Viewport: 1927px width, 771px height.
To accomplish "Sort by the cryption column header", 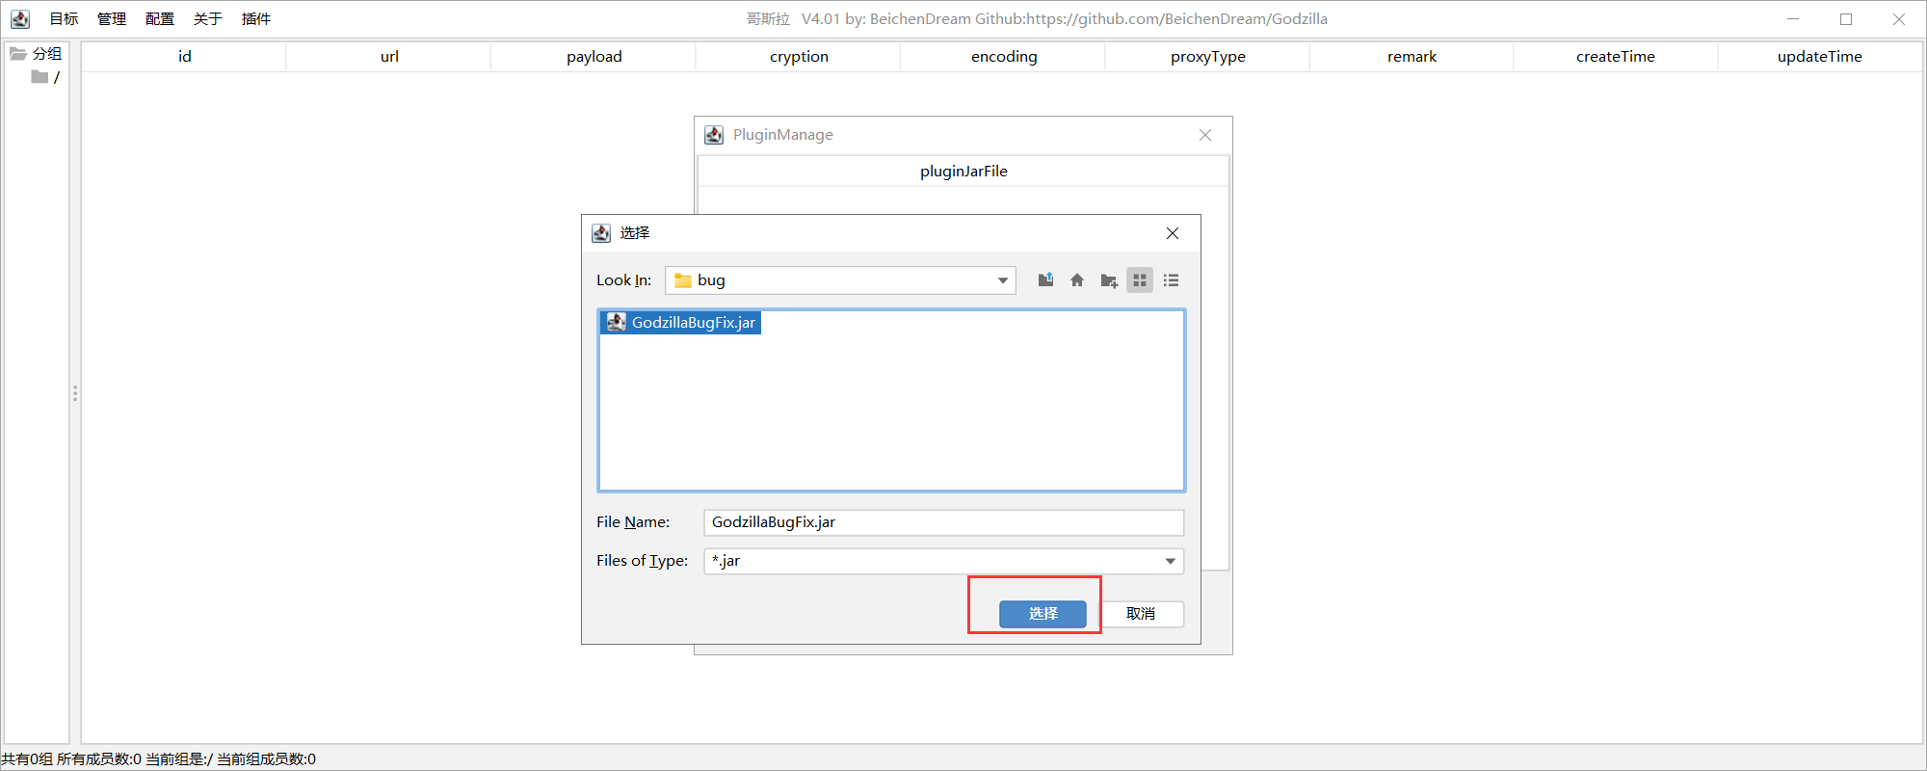I will (799, 57).
